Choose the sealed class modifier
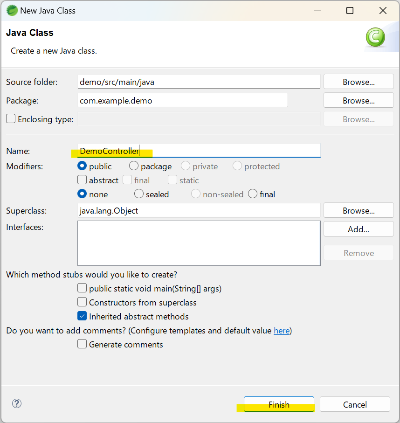Image resolution: width=400 pixels, height=423 pixels. 138,194
